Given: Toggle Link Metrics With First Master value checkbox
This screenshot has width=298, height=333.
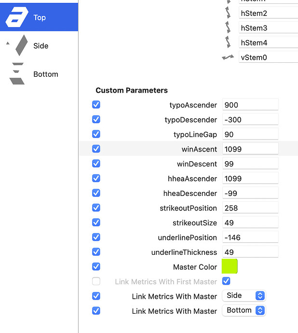Looking at the screenshot, I should tap(226, 281).
